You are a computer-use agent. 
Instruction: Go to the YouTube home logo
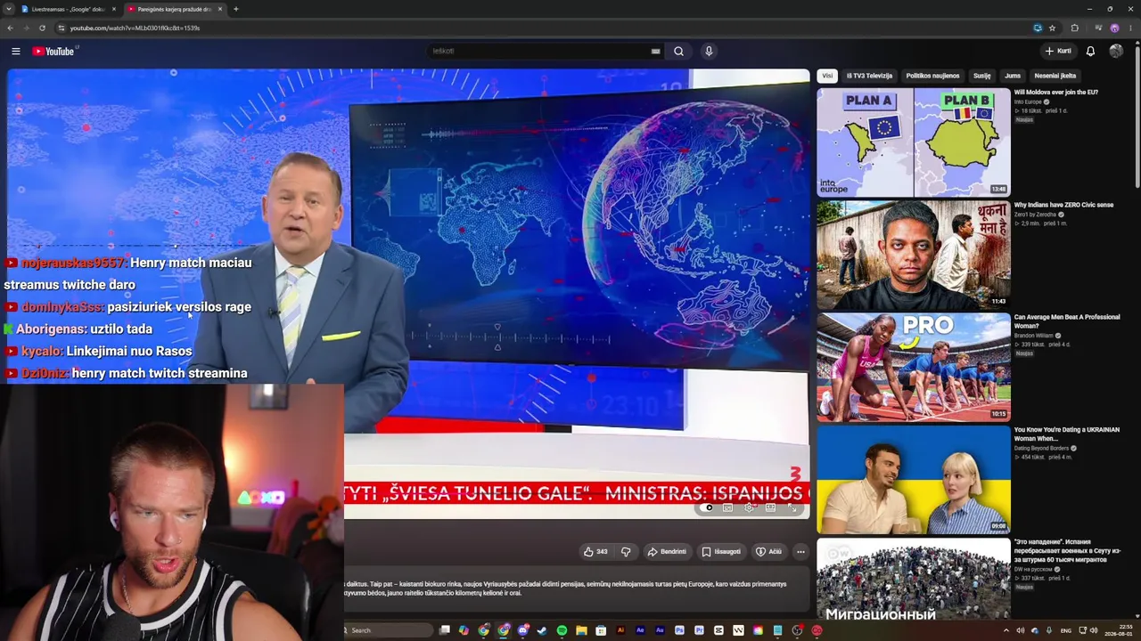(53, 52)
